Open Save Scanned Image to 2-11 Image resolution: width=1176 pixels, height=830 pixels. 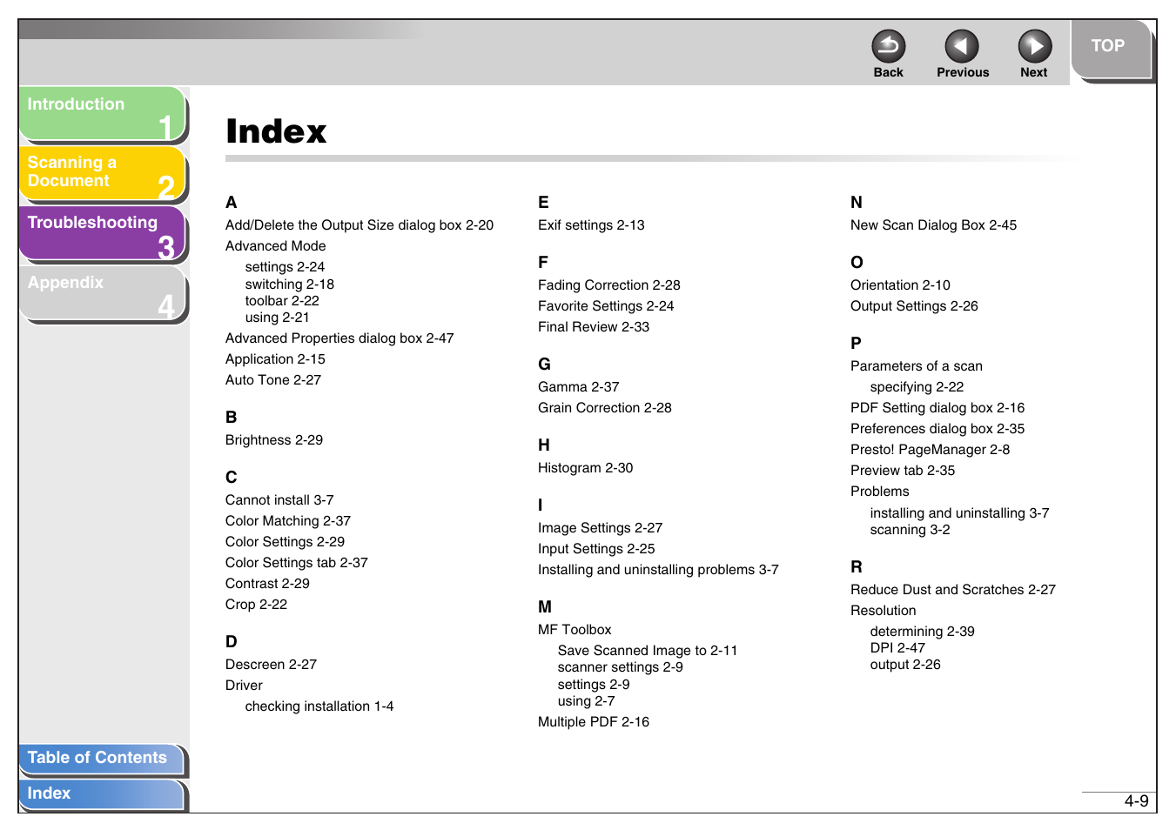648,651
